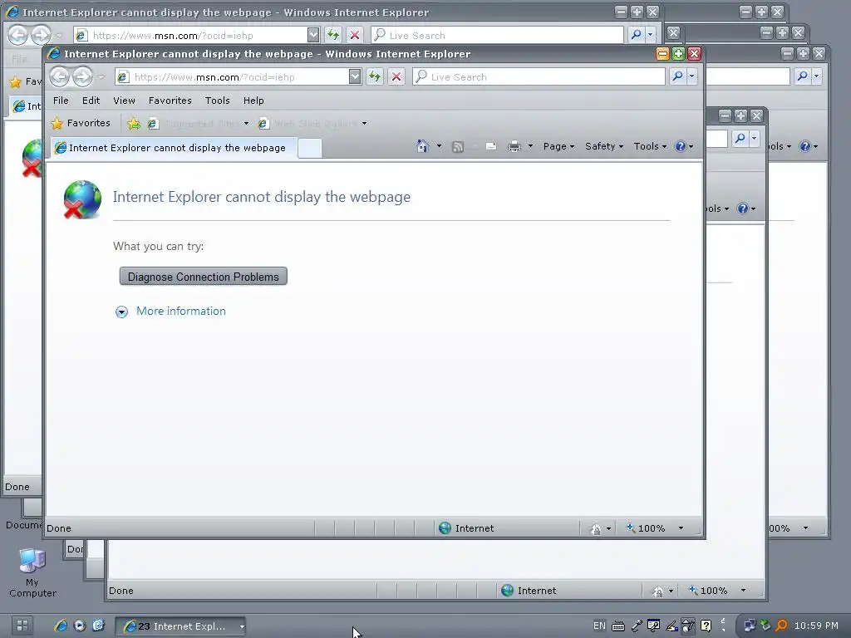
Task: Click Stop button in topmost back IE window
Action: click(x=355, y=35)
